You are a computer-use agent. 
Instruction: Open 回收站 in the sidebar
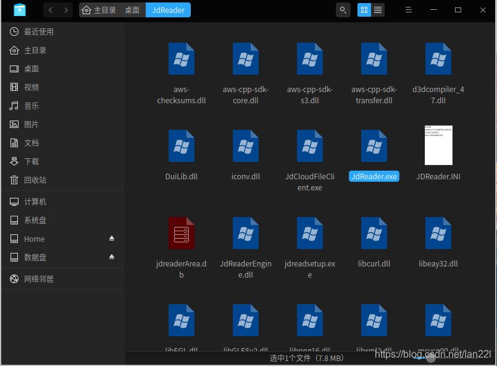point(63,180)
